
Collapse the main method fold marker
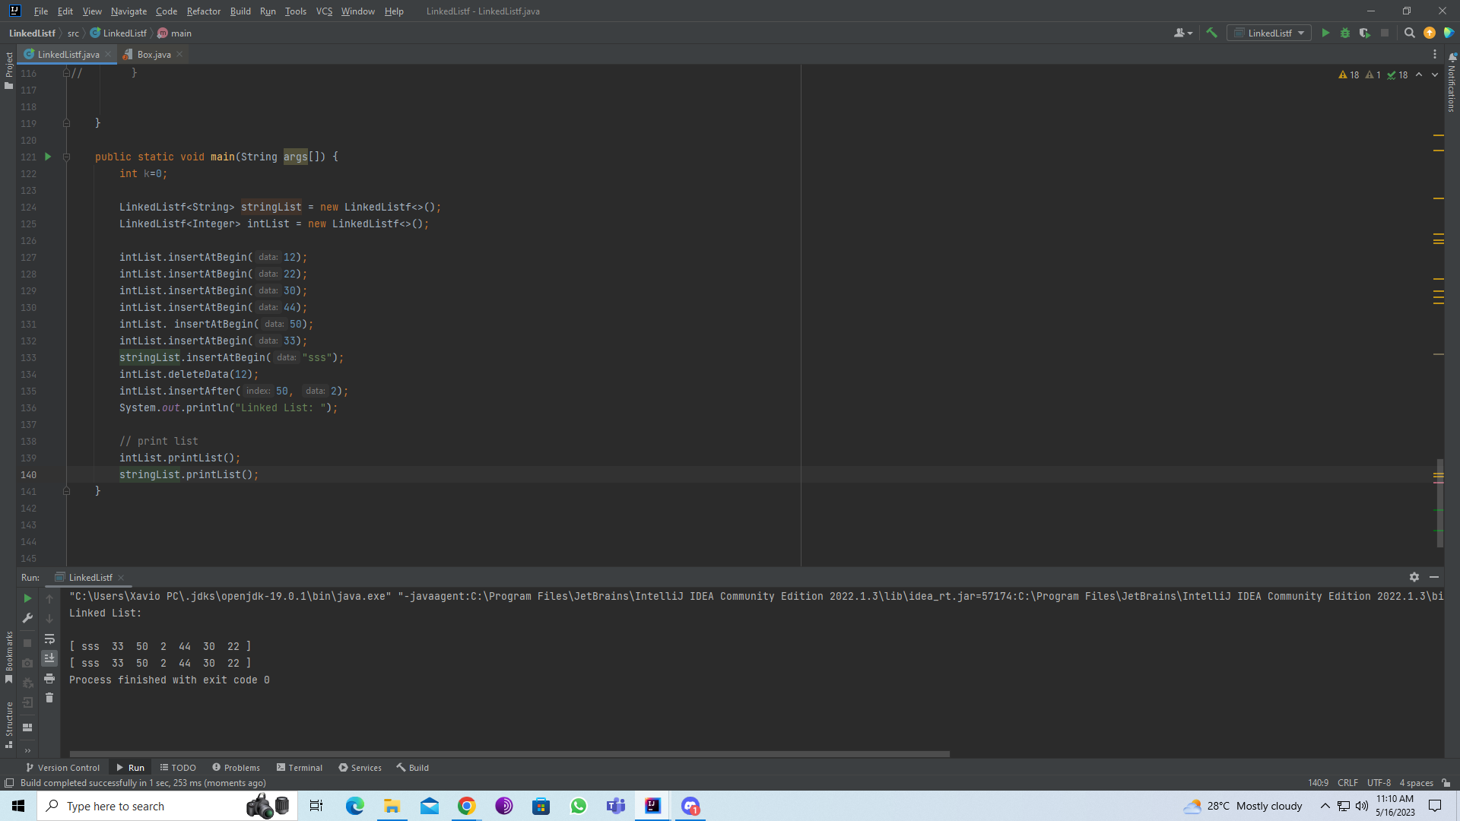(66, 157)
